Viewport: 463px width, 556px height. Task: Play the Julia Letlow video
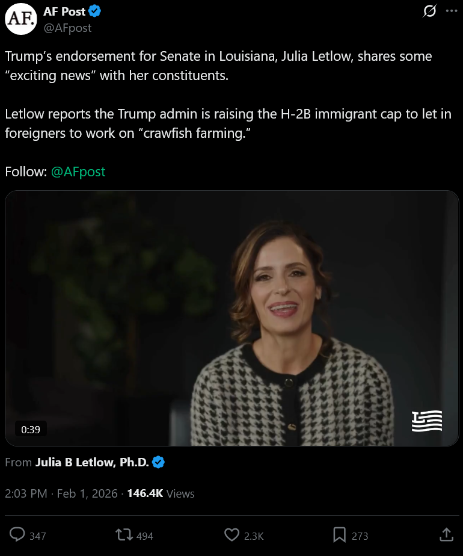pos(232,318)
